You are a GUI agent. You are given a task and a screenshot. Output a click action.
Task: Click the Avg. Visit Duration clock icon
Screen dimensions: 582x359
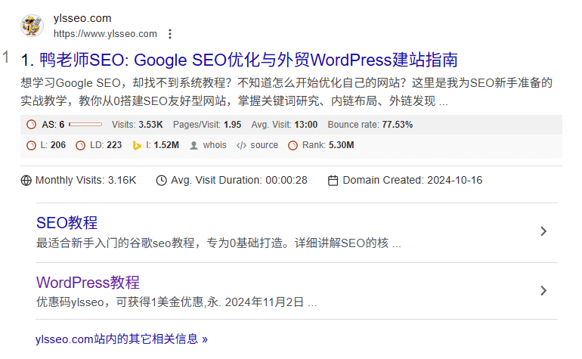pos(162,181)
